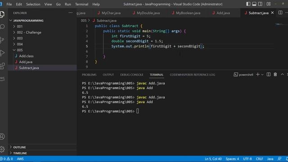Open the Run menu
Screen dimensions: 288x162
68,4
